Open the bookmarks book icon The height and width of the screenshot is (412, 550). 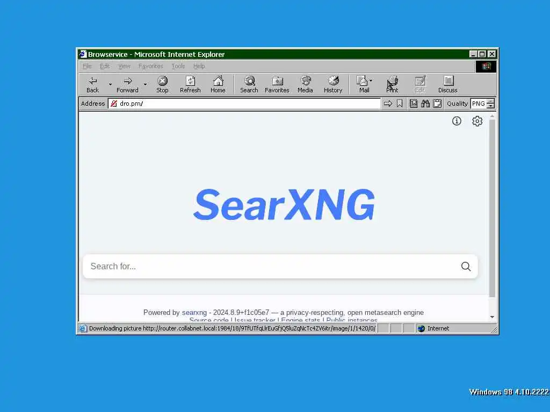tap(414, 104)
